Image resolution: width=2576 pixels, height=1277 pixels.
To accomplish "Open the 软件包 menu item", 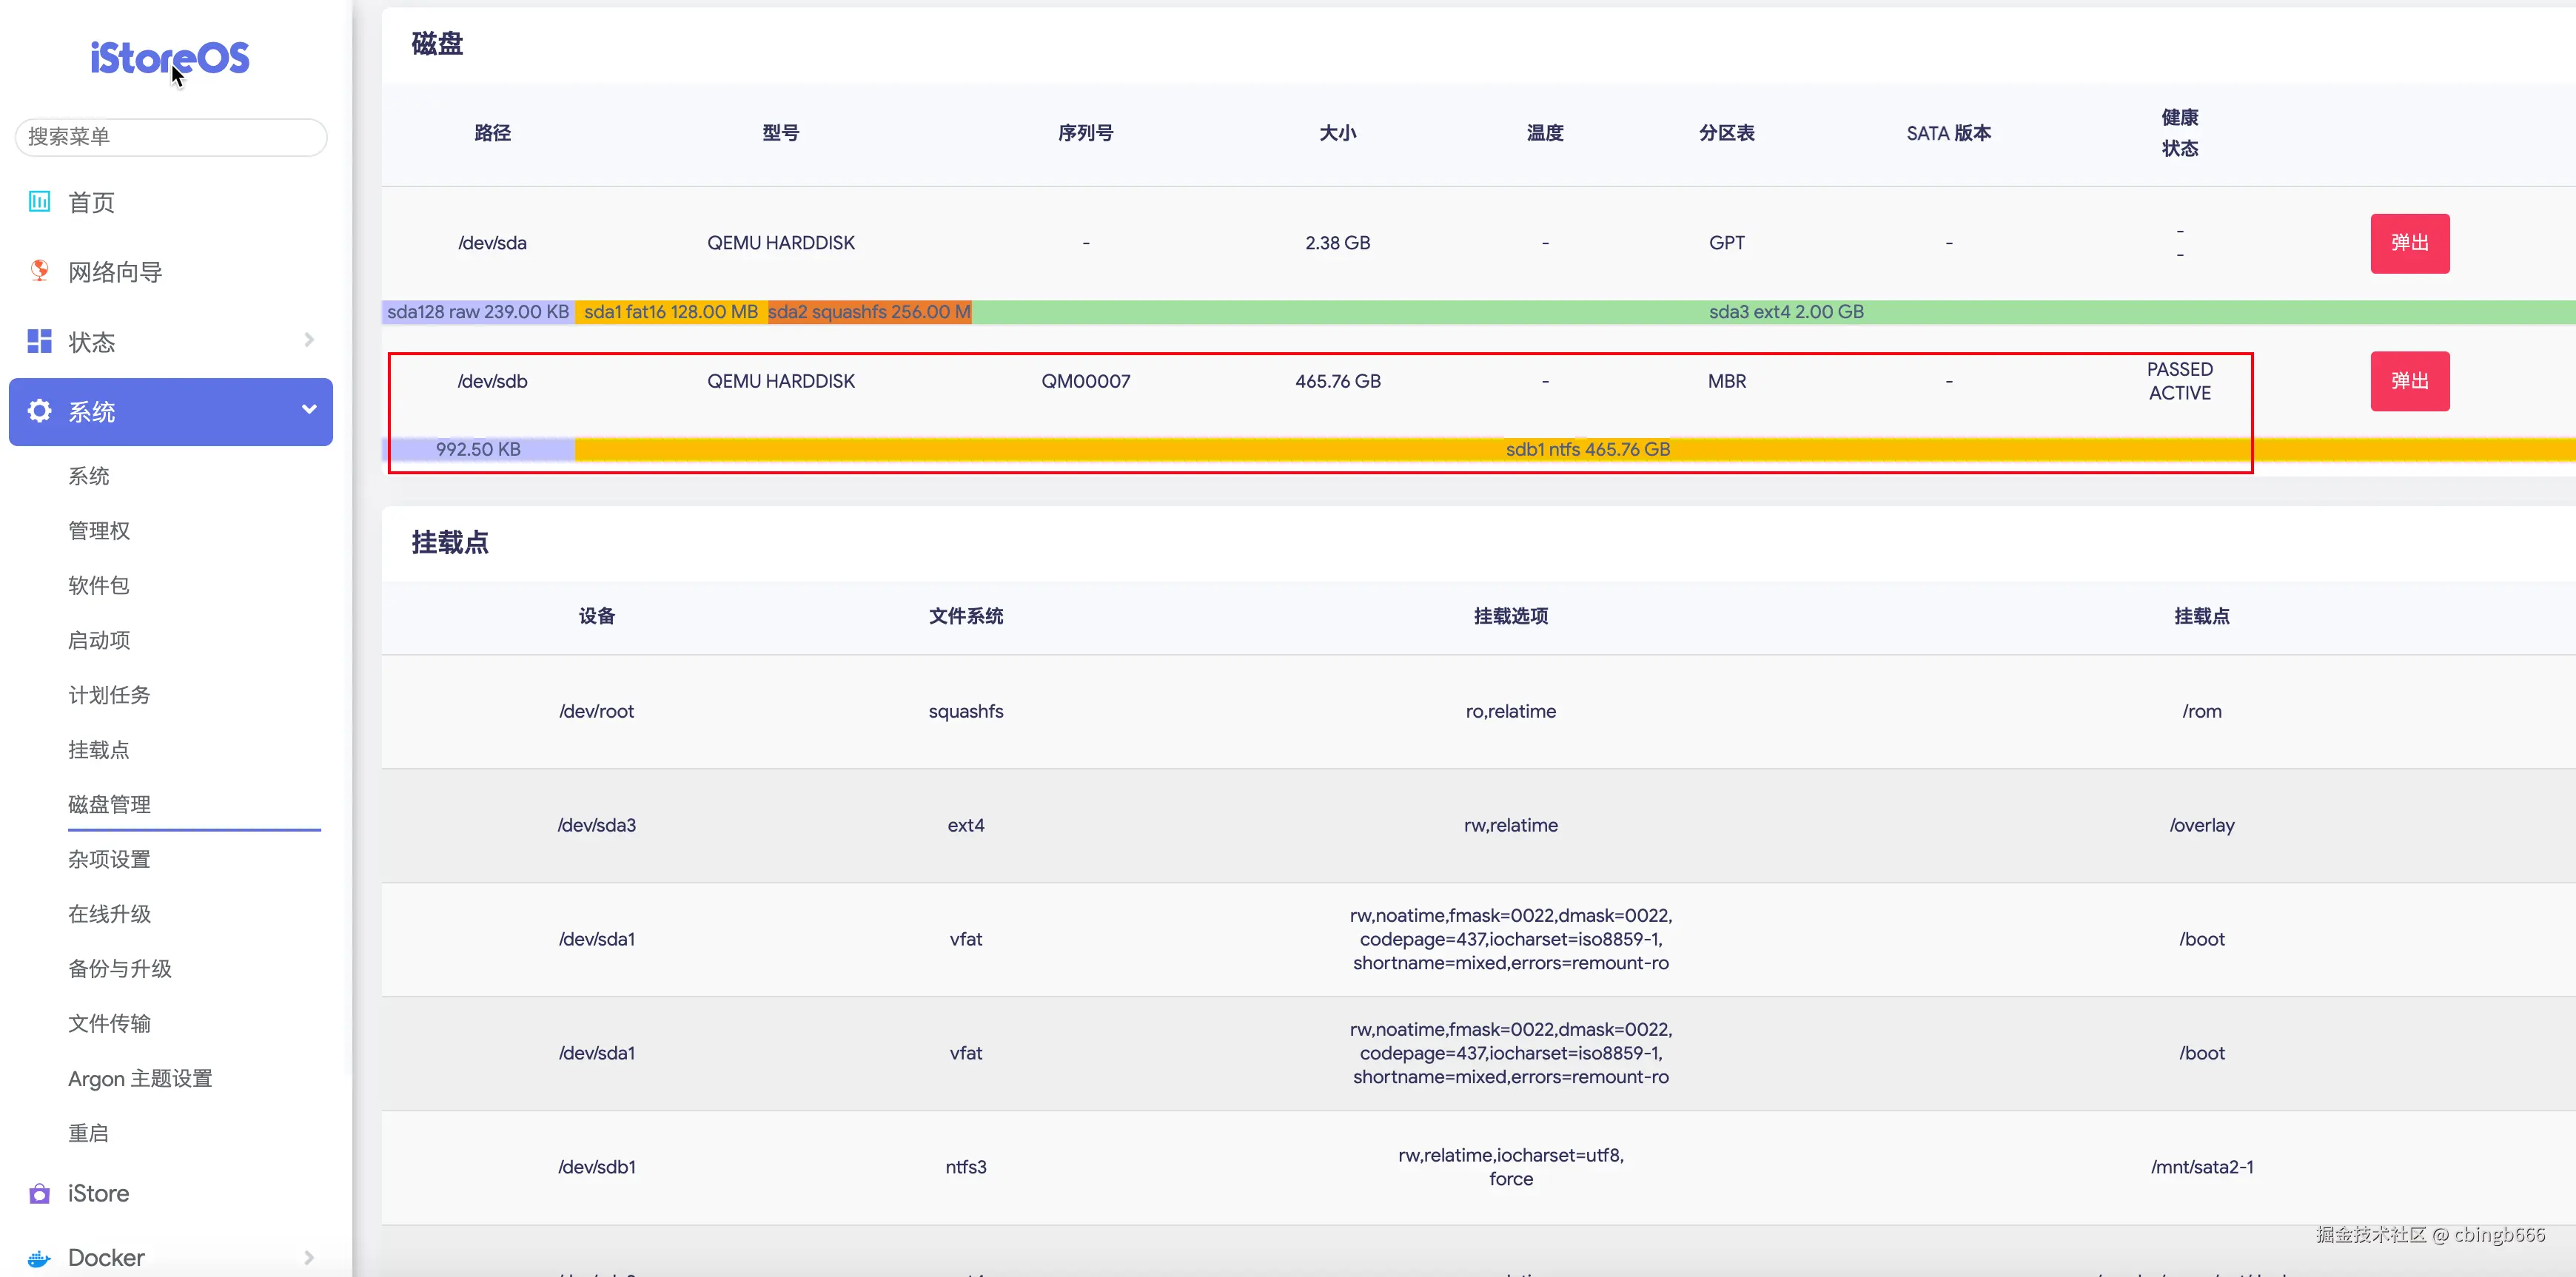I will click(x=98, y=585).
